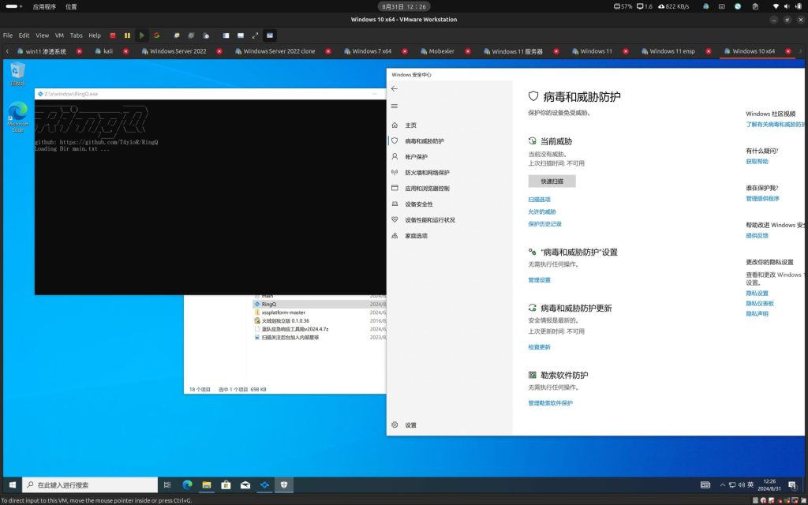Switch to RingQ app on the taskbar
This screenshot has height=505, width=808.
pyautogui.click(x=264, y=485)
